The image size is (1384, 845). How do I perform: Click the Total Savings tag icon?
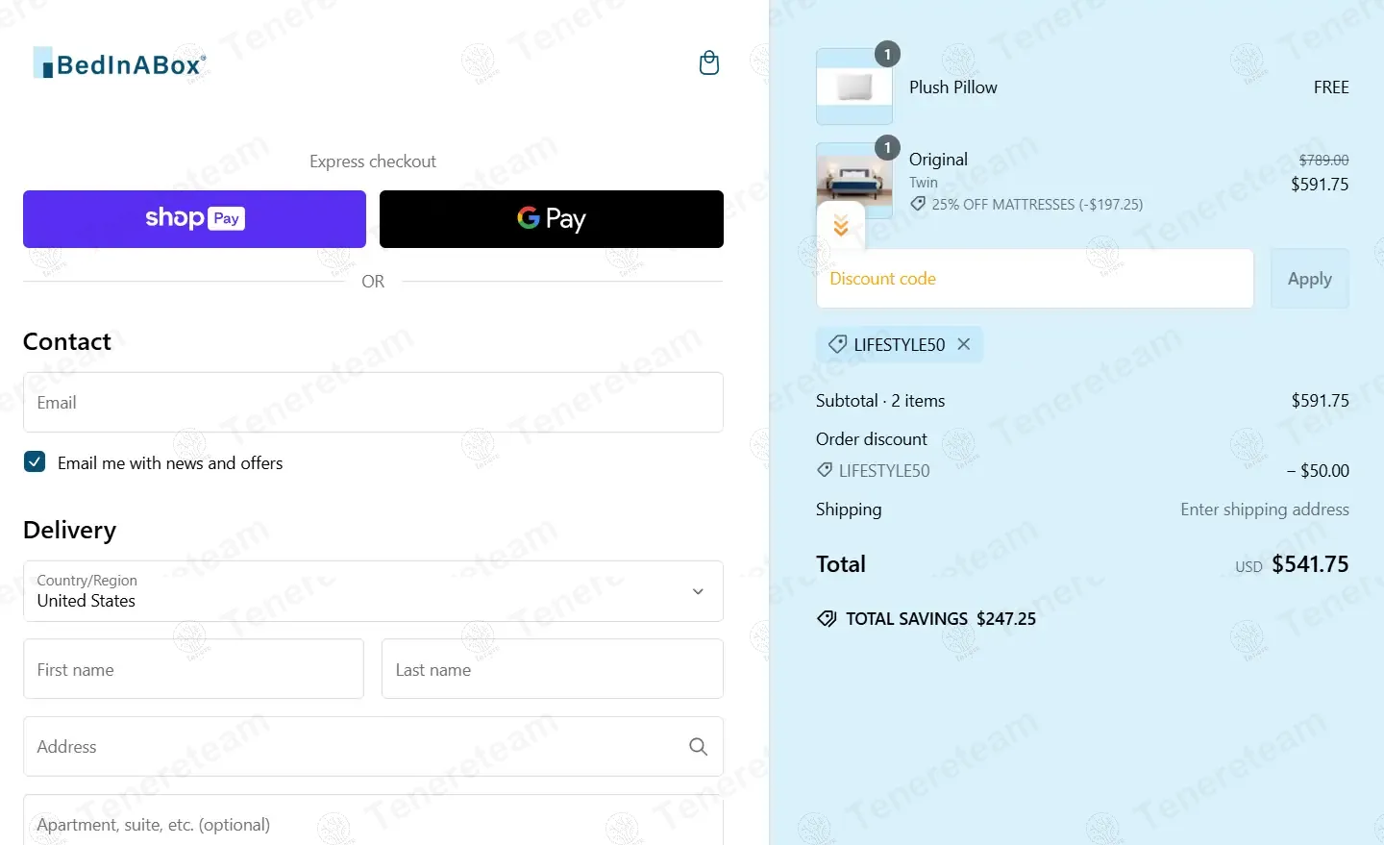tap(827, 619)
